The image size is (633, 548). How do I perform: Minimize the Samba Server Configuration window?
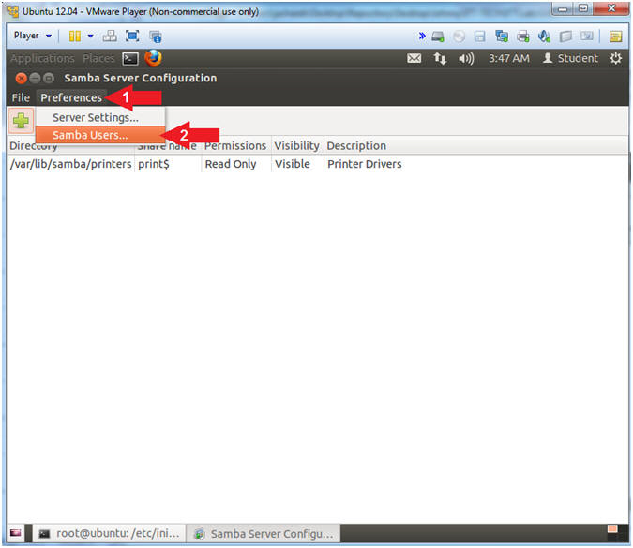(x=35, y=78)
